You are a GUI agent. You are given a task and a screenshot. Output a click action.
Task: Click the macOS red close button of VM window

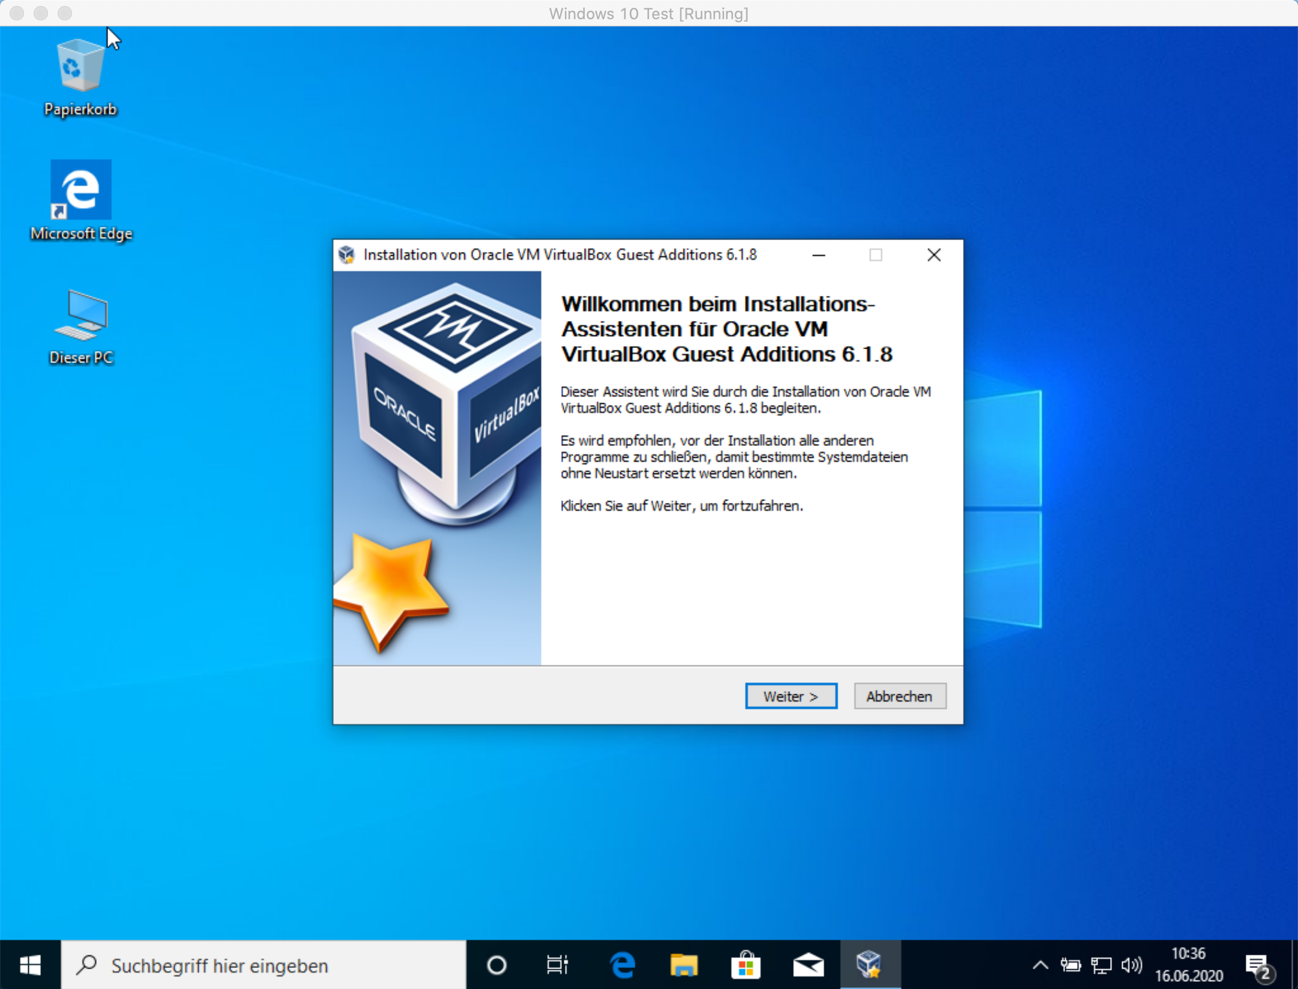click(17, 13)
